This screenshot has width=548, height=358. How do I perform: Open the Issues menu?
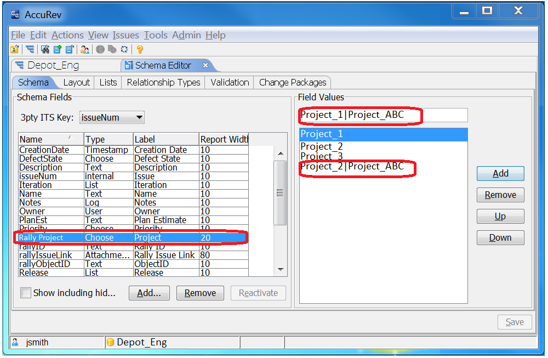tap(125, 35)
